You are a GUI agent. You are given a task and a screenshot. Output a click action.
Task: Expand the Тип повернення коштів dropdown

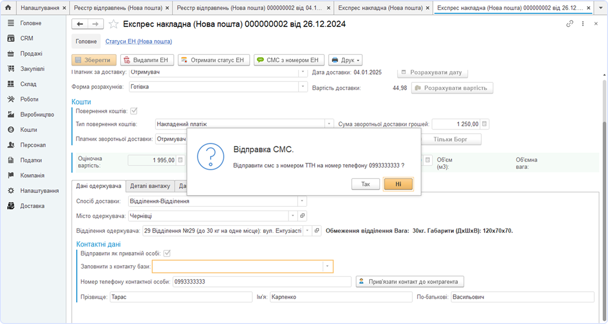click(329, 124)
